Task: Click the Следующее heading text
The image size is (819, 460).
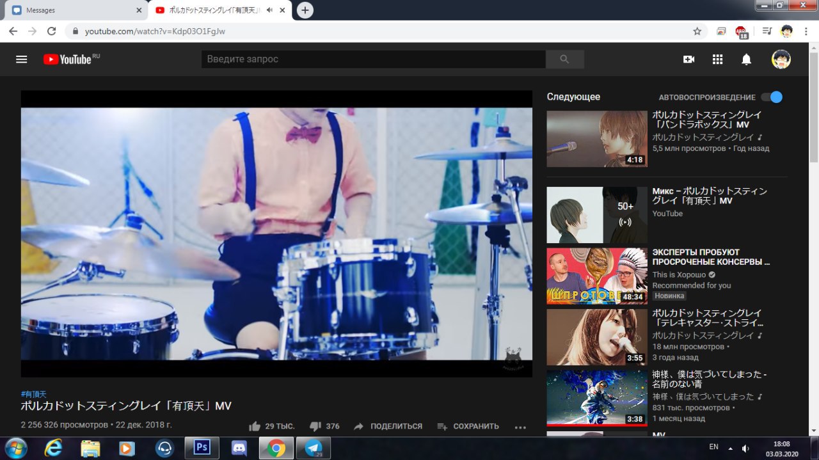Action: (x=573, y=97)
